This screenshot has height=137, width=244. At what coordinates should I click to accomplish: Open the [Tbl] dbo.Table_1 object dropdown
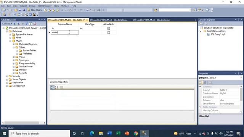click(x=241, y=78)
